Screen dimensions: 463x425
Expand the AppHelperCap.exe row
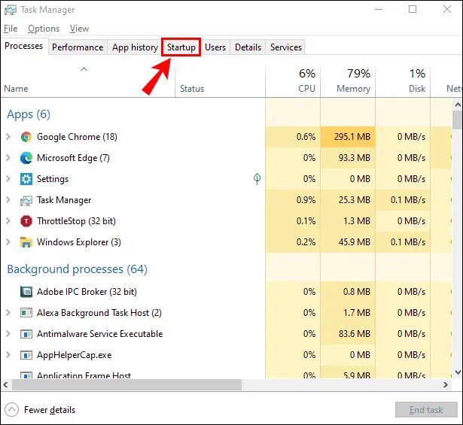tap(8, 355)
